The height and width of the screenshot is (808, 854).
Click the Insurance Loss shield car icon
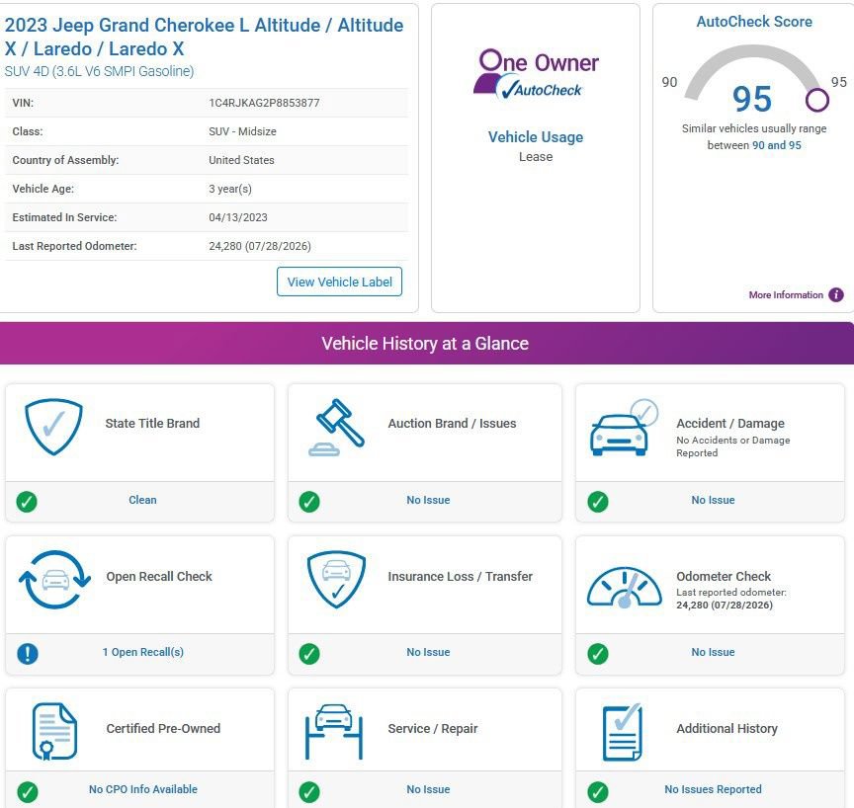tap(337, 579)
